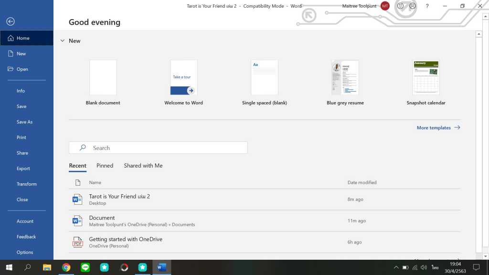Screen dimensions: 489x275
Task: Click the MT user account avatar
Action: [x=385, y=6]
